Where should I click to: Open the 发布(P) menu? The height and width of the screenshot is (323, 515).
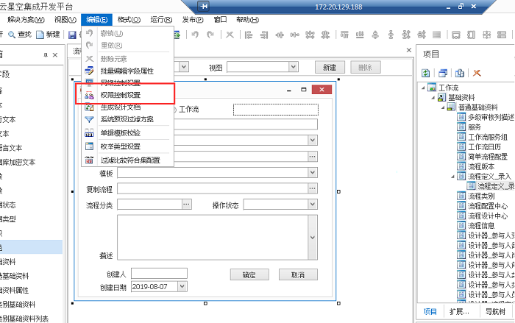click(193, 20)
